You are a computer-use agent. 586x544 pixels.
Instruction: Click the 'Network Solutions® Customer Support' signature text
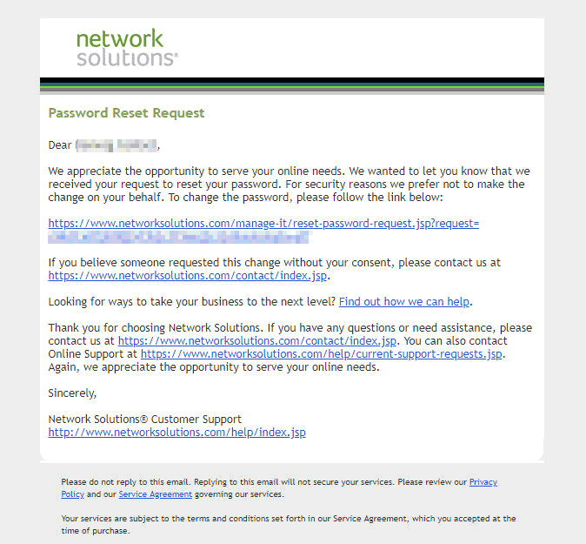click(x=144, y=420)
